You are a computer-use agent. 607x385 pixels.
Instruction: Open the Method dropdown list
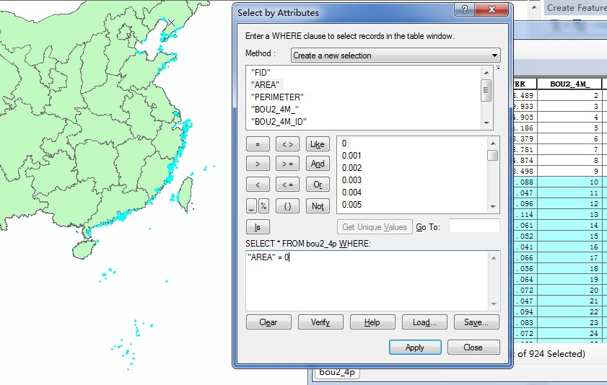point(396,56)
